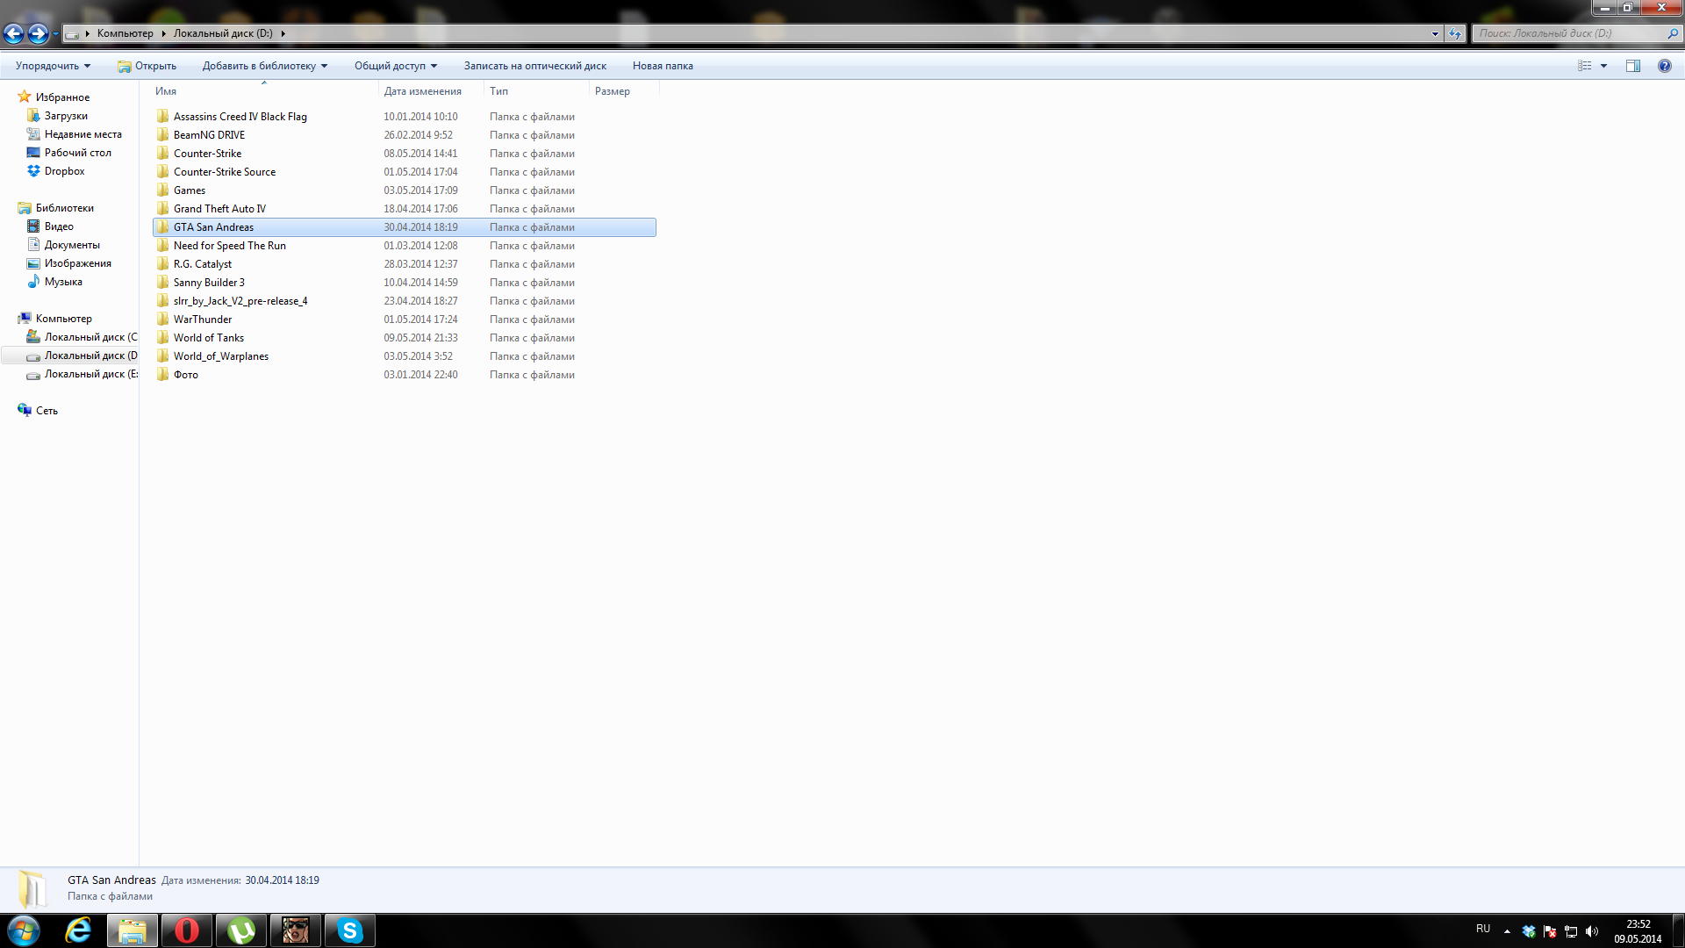Open Dropbox in the Favorites sidebar
The width and height of the screenshot is (1685, 948).
tap(64, 171)
